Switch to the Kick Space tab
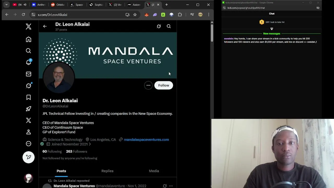 pyautogui.click(x=77, y=5)
